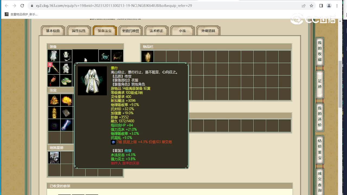The height and width of the screenshot is (195, 347).
Task: Open the 贵重物品保护_新手 bookmark
Action: point(21,14)
